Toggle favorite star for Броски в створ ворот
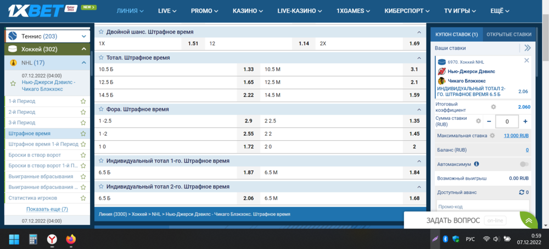This screenshot has width=549, height=249. pyautogui.click(x=83, y=155)
